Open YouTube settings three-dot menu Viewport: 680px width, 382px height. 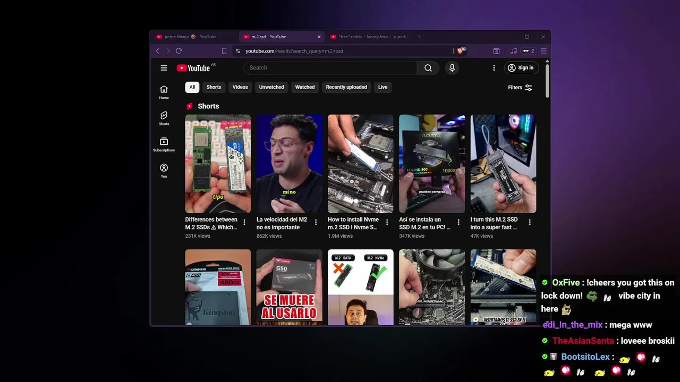pyautogui.click(x=494, y=68)
